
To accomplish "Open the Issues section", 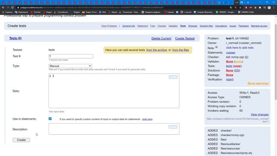I will 233,26.
